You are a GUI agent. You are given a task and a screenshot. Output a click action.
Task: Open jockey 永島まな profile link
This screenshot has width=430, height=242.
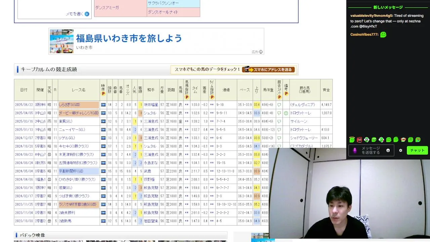151,163
